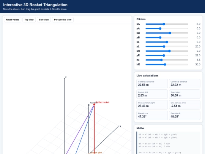Screen dimensions: 205x154
Task: Click the Interactive 3D Rocket Triangulation title
Action: point(35,5)
